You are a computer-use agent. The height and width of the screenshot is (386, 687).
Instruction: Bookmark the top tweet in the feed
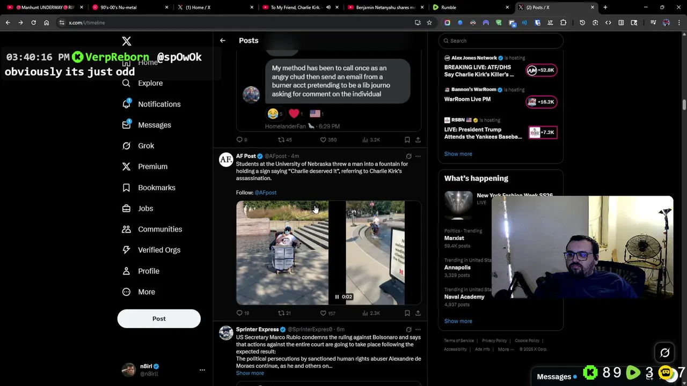click(x=407, y=140)
